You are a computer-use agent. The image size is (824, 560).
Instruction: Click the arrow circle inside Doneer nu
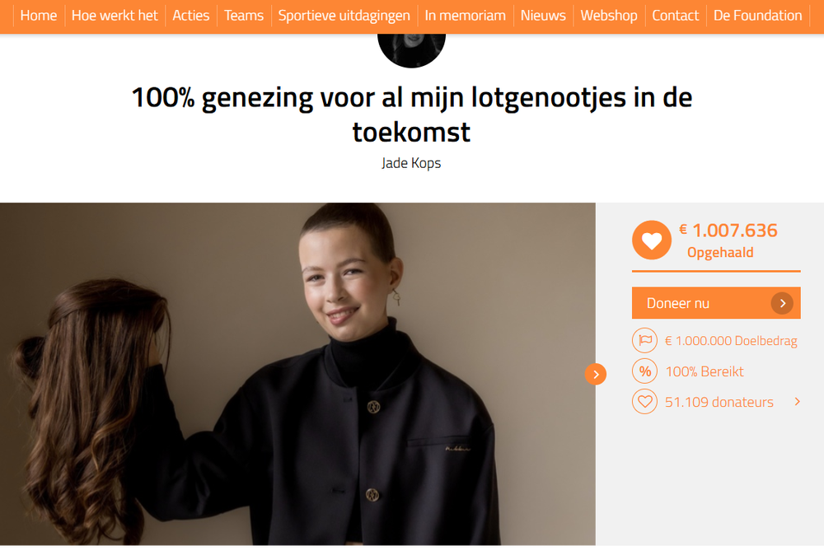(x=782, y=303)
